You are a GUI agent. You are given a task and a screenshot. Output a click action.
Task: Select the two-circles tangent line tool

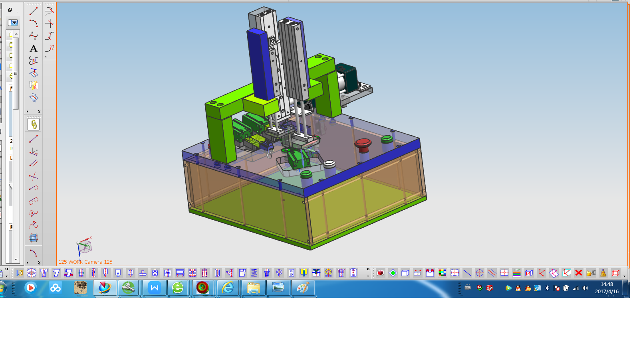(34, 201)
